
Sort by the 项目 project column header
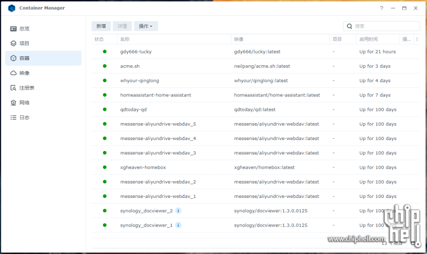tap(343, 39)
